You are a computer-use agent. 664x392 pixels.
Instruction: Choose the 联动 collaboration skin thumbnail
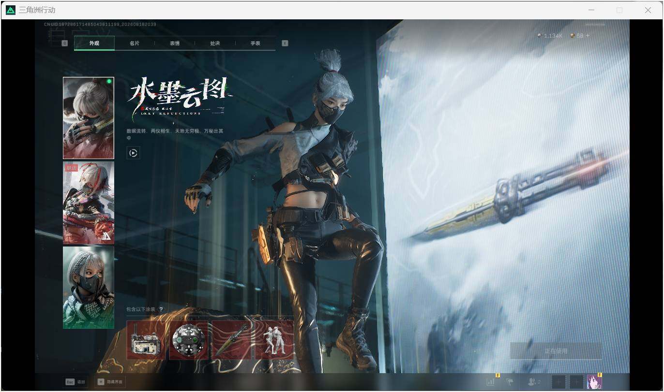click(x=89, y=203)
